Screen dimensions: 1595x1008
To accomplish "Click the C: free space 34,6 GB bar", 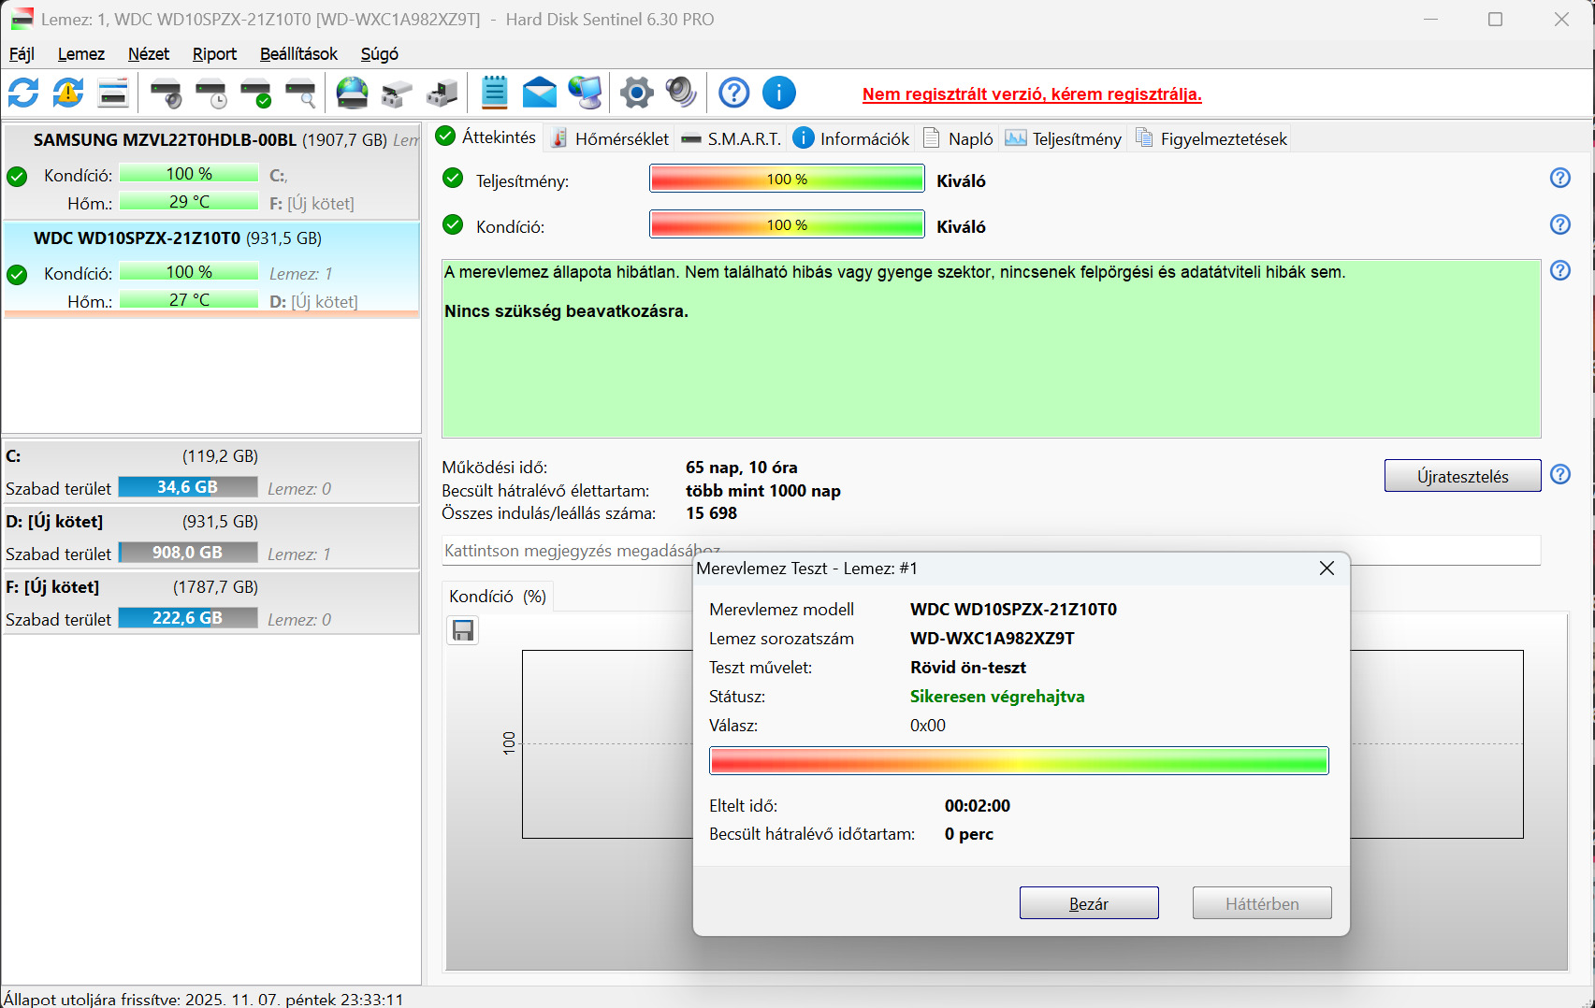I will (x=188, y=487).
